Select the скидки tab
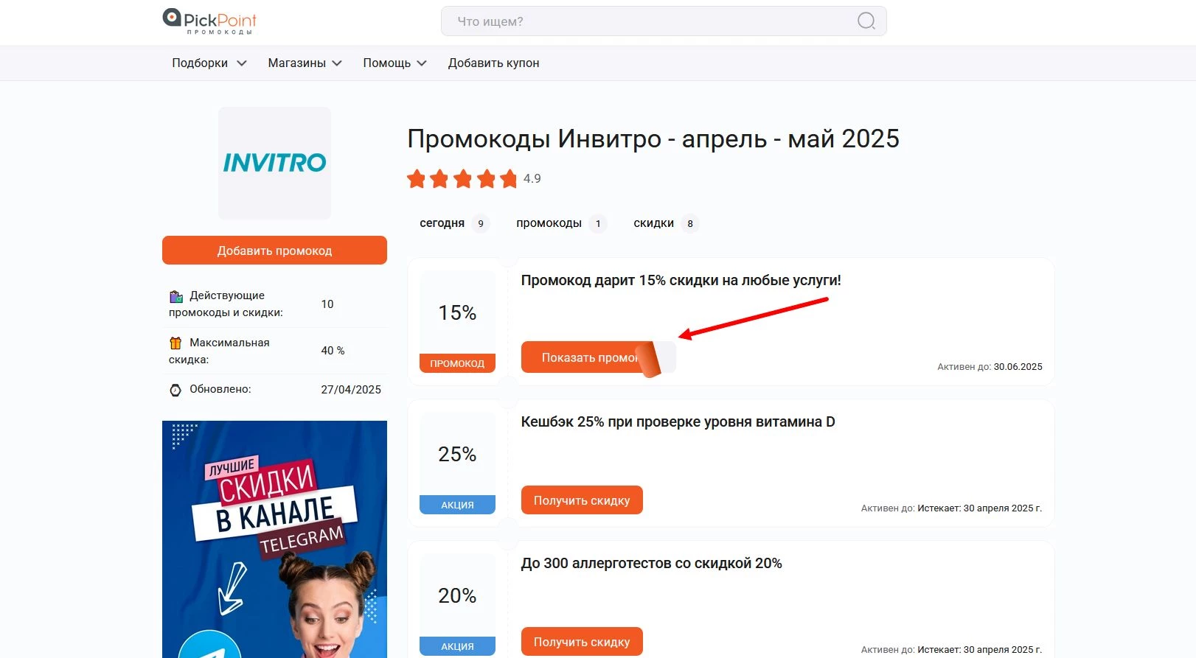1196x658 pixels. click(665, 223)
